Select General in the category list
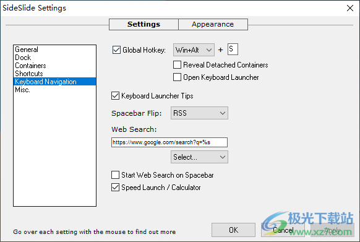Image resolution: width=360 pixels, height=242 pixels. click(54, 50)
